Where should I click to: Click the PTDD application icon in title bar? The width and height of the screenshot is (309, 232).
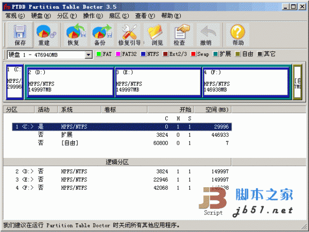(x=7, y=7)
